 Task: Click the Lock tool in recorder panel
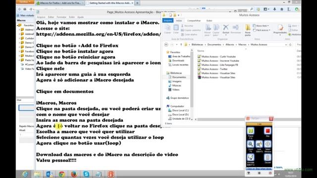pyautogui.click(x=259, y=144)
